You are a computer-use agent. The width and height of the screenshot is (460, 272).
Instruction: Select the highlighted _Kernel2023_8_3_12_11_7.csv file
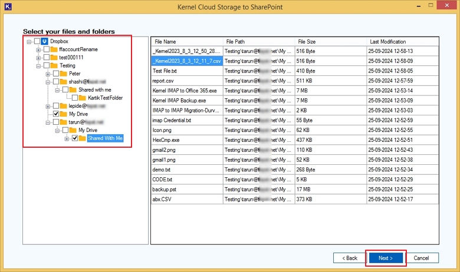[187, 61]
